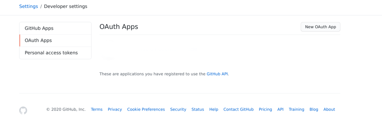Viewport: 382px width, 138px height.
Task: View the Privacy policy link
Action: 115,109
